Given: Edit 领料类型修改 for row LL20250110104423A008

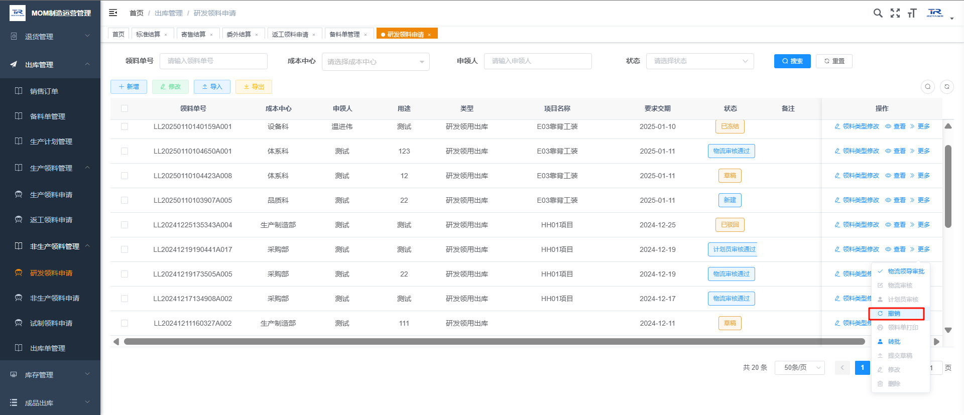Looking at the screenshot, I should click(x=857, y=176).
